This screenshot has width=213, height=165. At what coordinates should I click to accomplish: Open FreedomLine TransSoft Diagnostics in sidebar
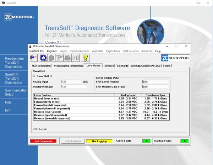coord(14,63)
